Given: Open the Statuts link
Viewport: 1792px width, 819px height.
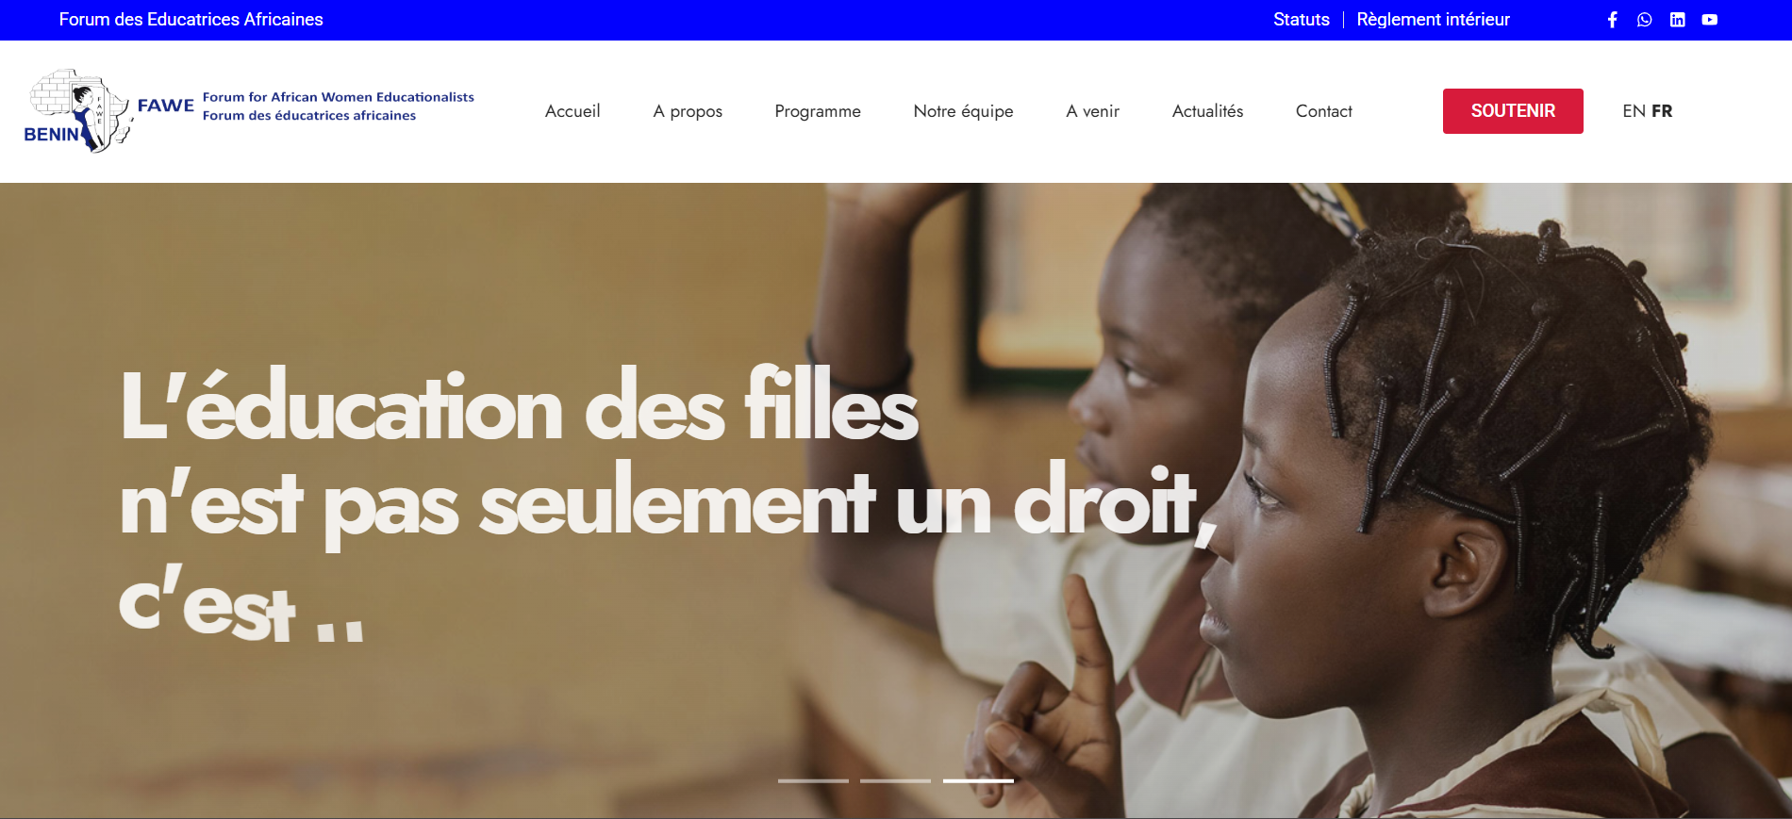Looking at the screenshot, I should 1301,20.
